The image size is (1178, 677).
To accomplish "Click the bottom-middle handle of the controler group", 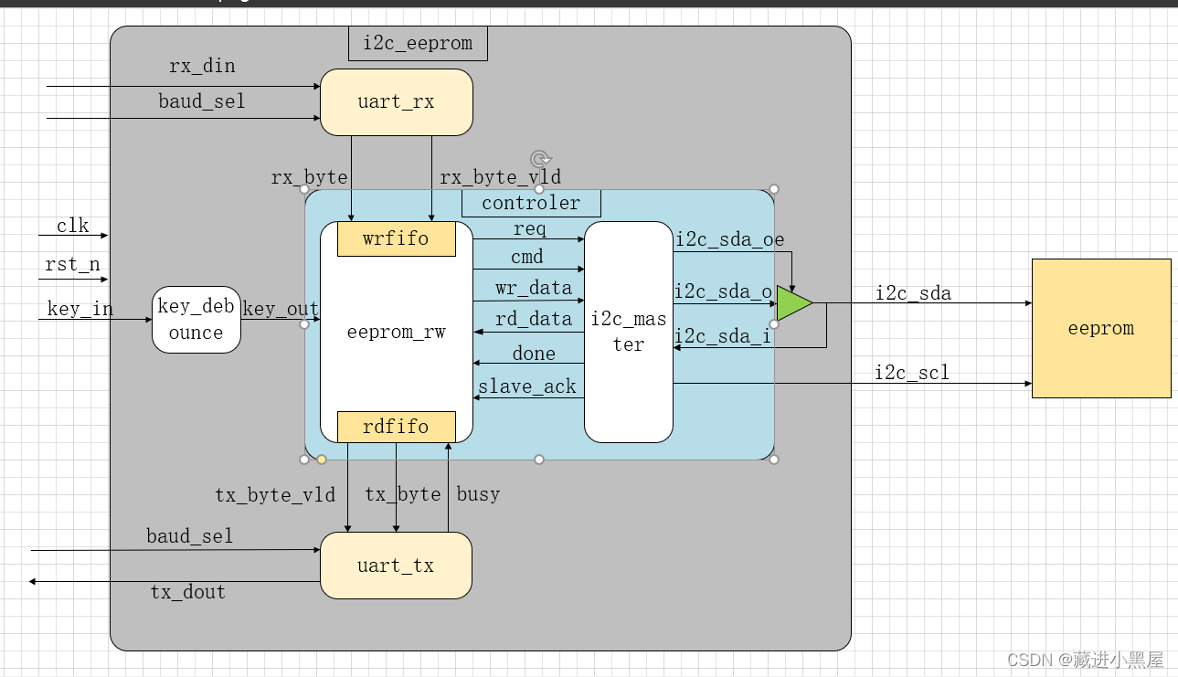I will [538, 459].
